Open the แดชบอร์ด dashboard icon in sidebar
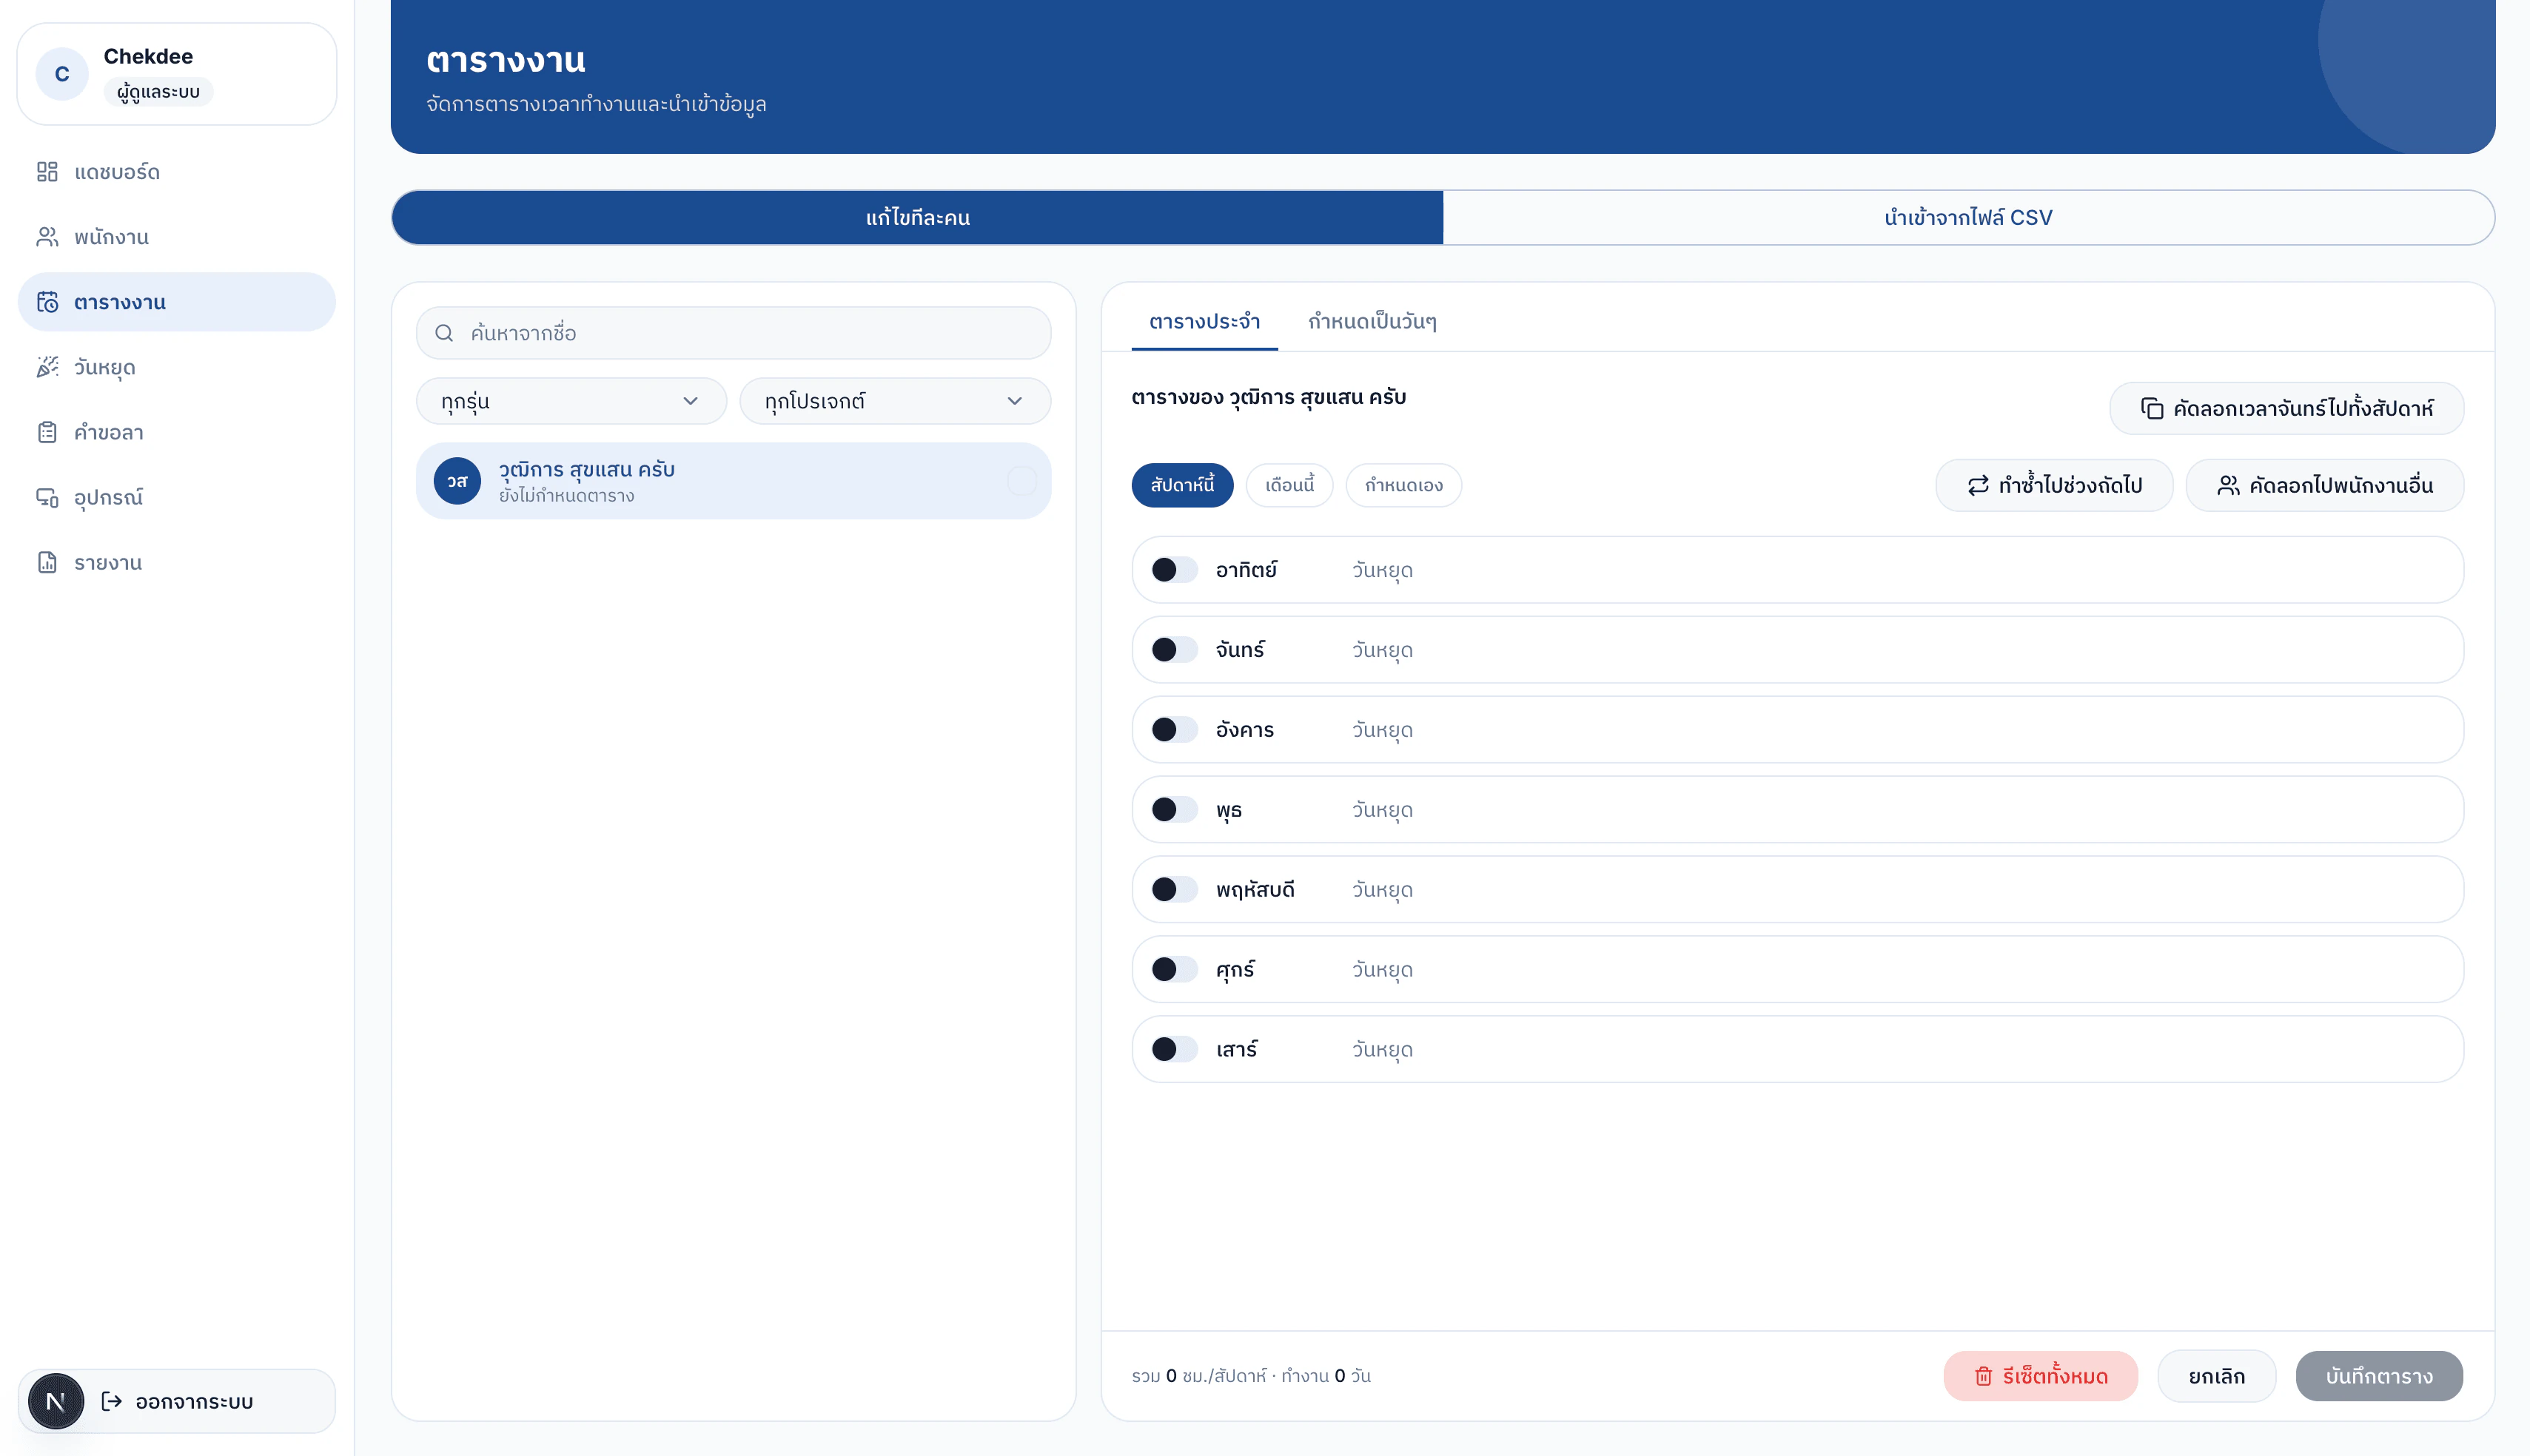Screen dimensions: 2530x1456 point(47,172)
